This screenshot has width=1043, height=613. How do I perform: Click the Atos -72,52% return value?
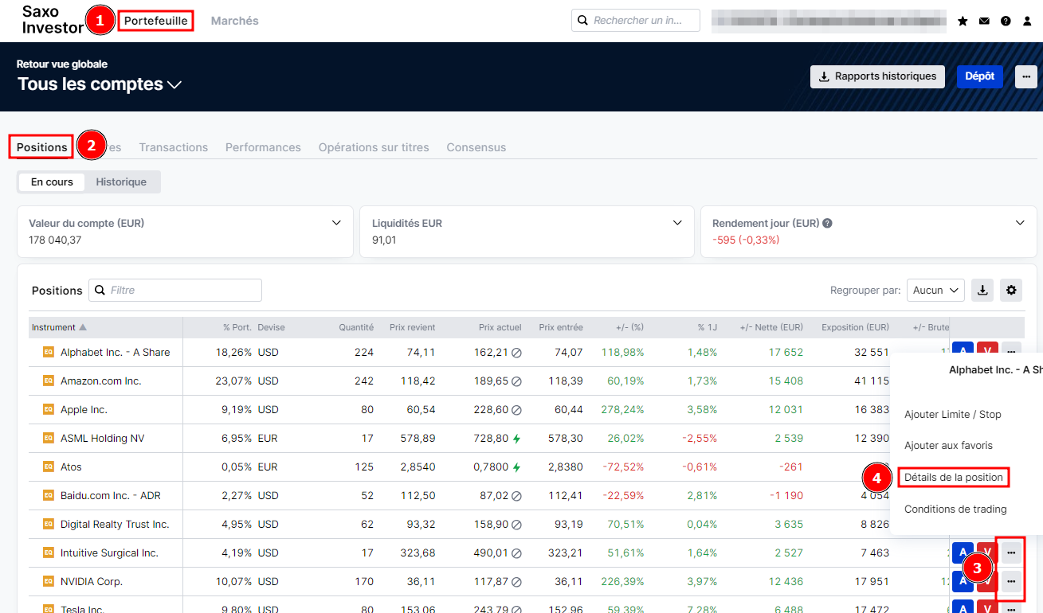[x=624, y=467]
